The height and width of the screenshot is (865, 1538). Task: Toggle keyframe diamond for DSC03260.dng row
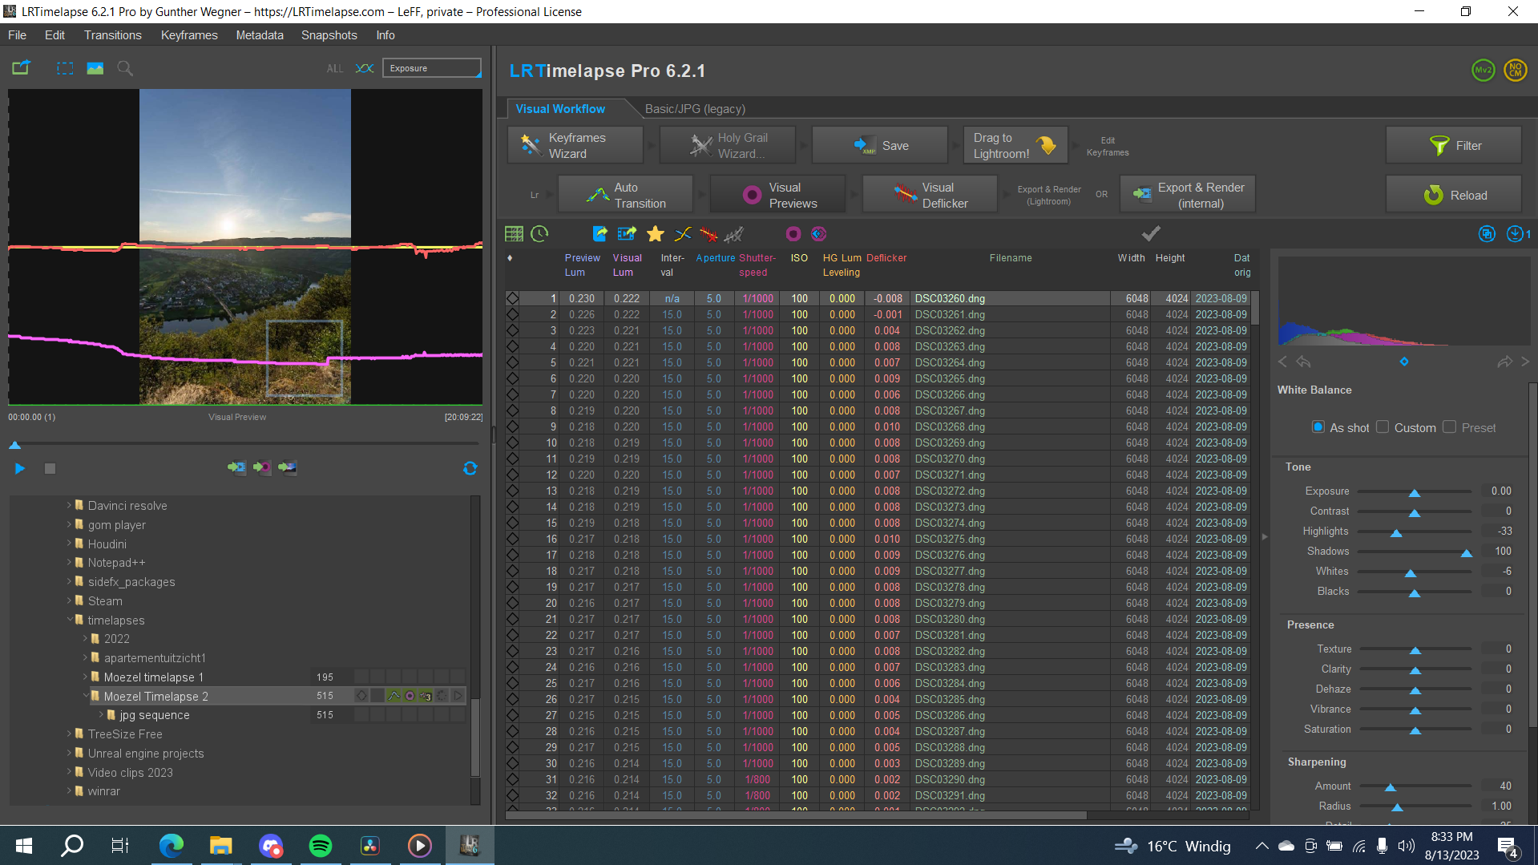tap(512, 298)
